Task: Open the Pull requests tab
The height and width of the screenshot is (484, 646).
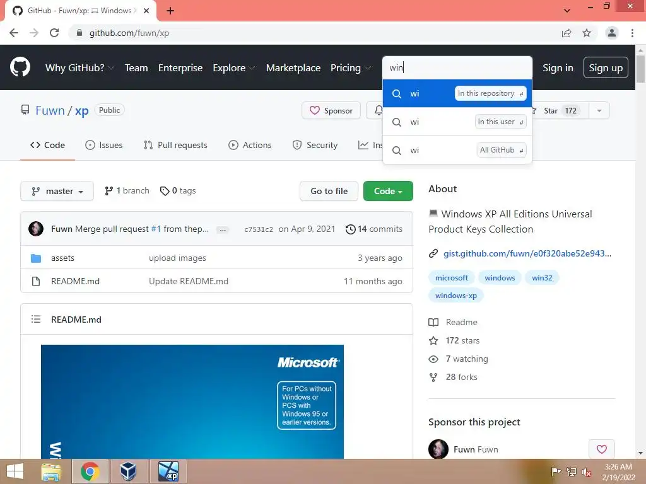Action: click(x=175, y=145)
